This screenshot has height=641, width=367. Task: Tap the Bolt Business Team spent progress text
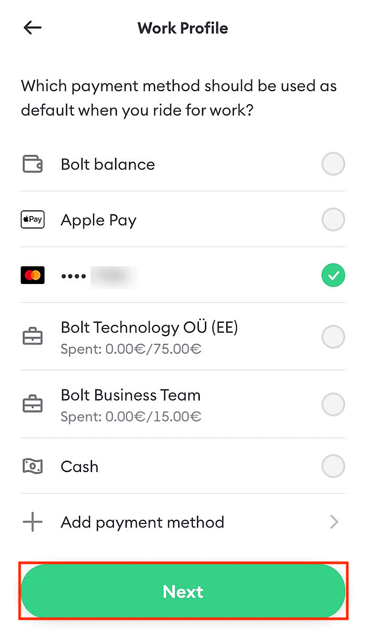click(130, 416)
